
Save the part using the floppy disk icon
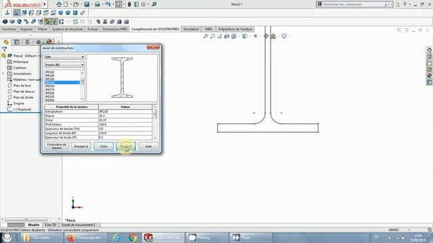click(87, 4)
